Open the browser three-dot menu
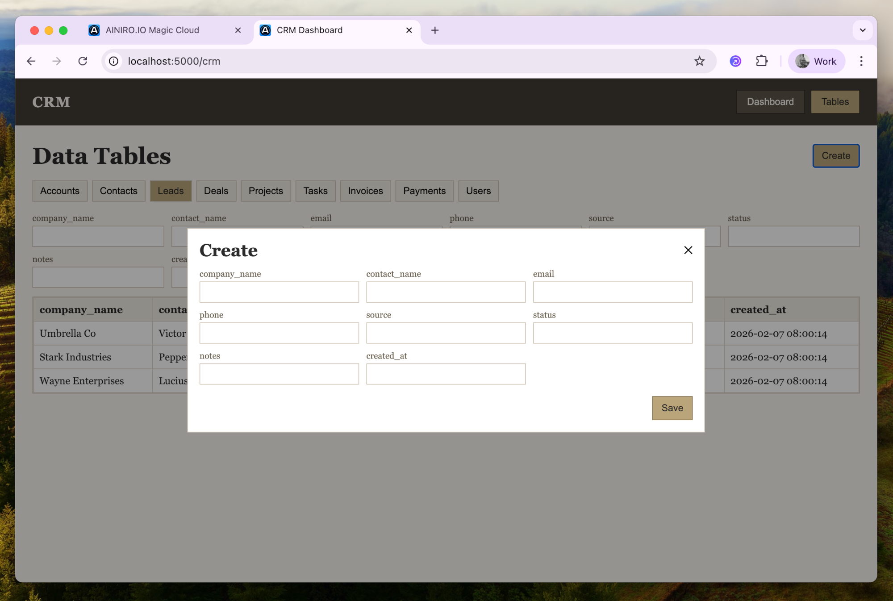This screenshot has height=601, width=893. [x=861, y=61]
